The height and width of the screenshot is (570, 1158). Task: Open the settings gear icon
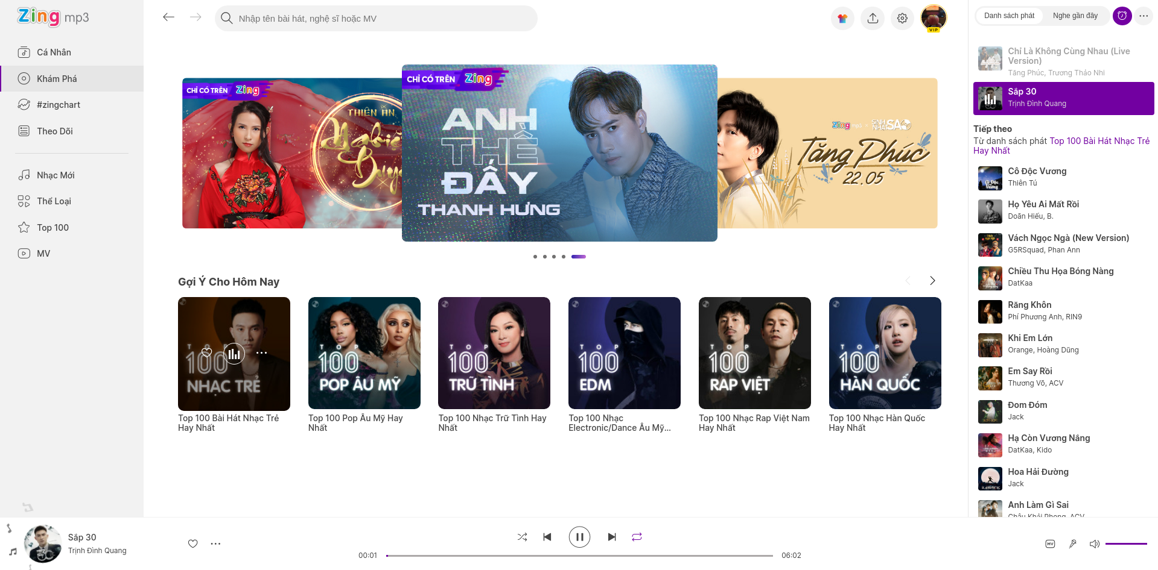coord(902,18)
